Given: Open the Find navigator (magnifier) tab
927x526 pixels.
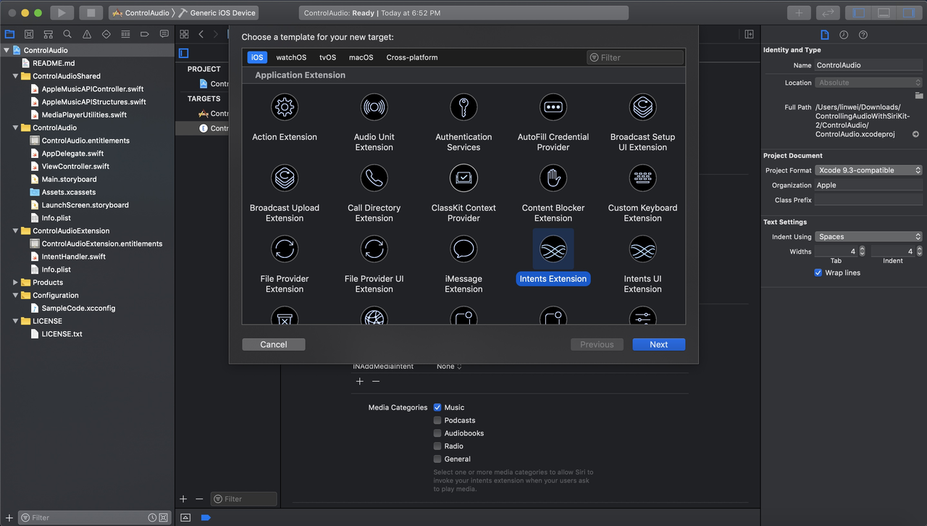Looking at the screenshot, I should click(67, 34).
